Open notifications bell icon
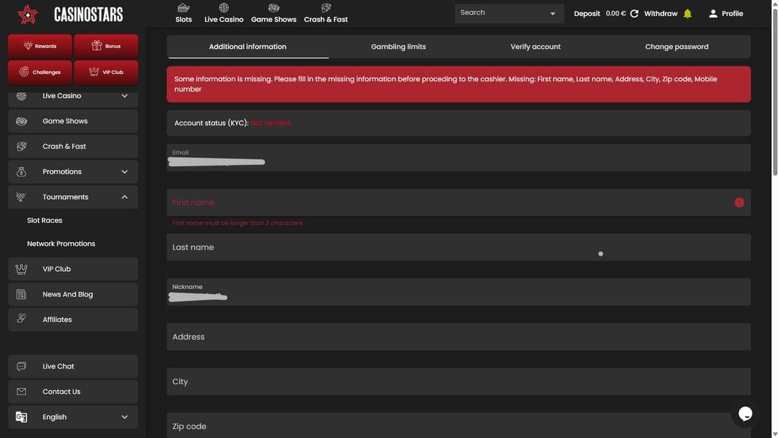The width and height of the screenshot is (779, 438). pyautogui.click(x=688, y=14)
